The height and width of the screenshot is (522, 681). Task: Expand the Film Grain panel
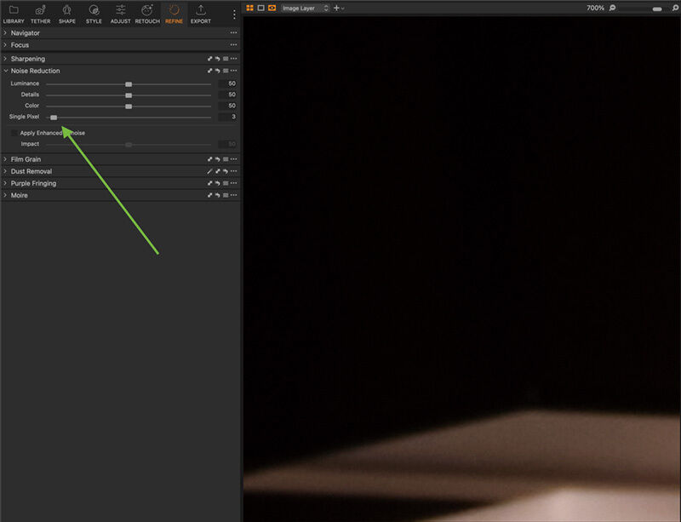5,159
